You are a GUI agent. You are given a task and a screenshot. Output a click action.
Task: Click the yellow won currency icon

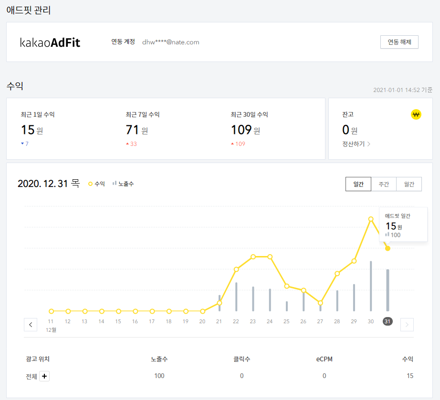(x=416, y=114)
